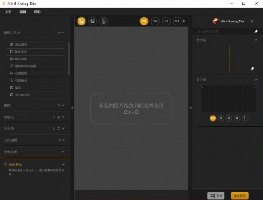
Task: Close the 即时帮助 help panel
Action: (64, 165)
